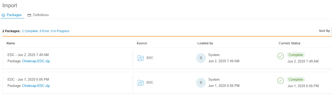The width and height of the screenshot is (332, 104).
Task: Open the Definitions tab label
Action: coord(41,15)
